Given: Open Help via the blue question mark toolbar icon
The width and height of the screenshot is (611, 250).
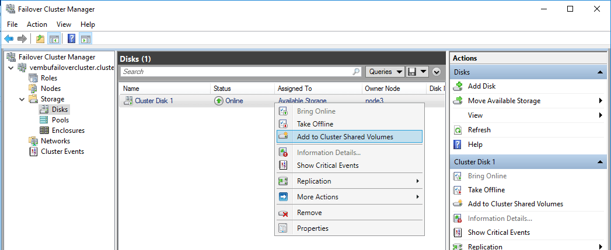Looking at the screenshot, I should click(72, 38).
